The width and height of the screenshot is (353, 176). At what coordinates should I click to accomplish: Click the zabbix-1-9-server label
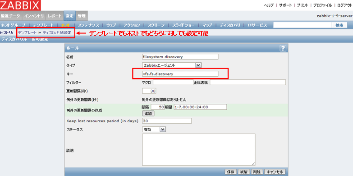335,16
